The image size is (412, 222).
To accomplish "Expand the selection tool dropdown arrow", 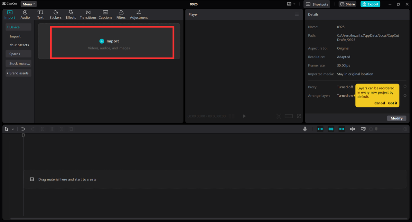I will pyautogui.click(x=13, y=129).
